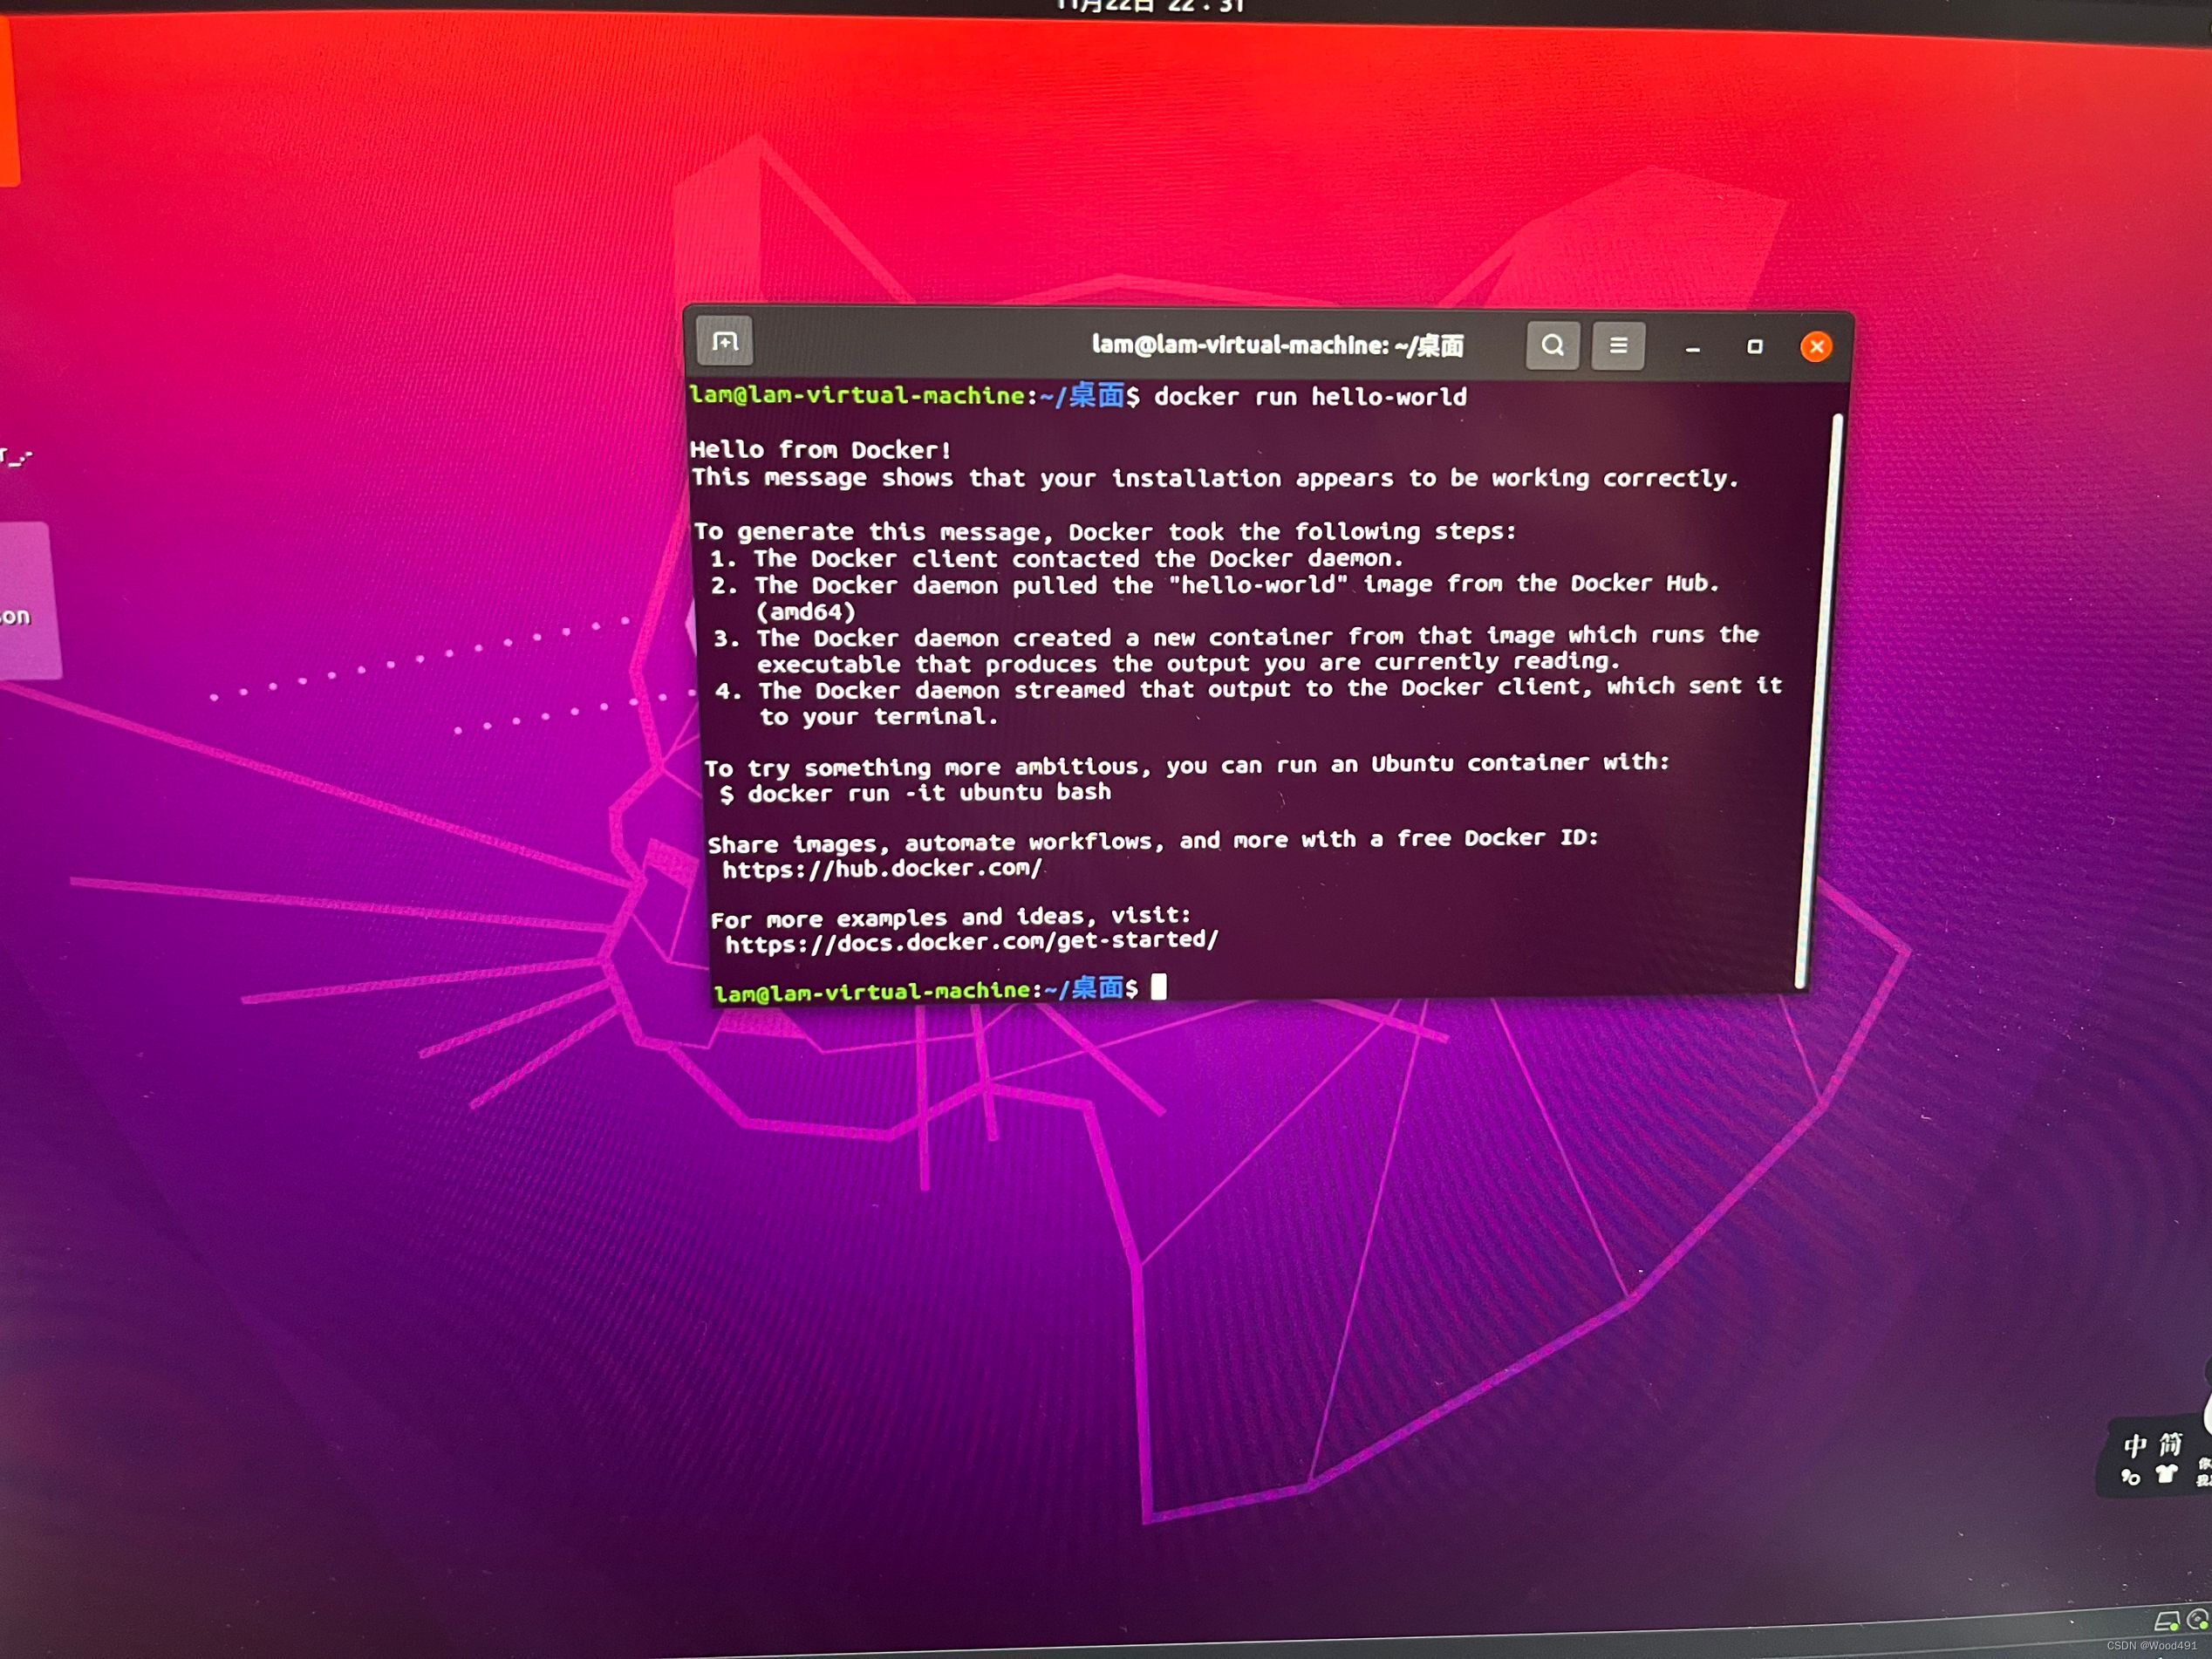Open the clock at the top panel
Screen dimensions: 2212x1659
tap(1150, 6)
